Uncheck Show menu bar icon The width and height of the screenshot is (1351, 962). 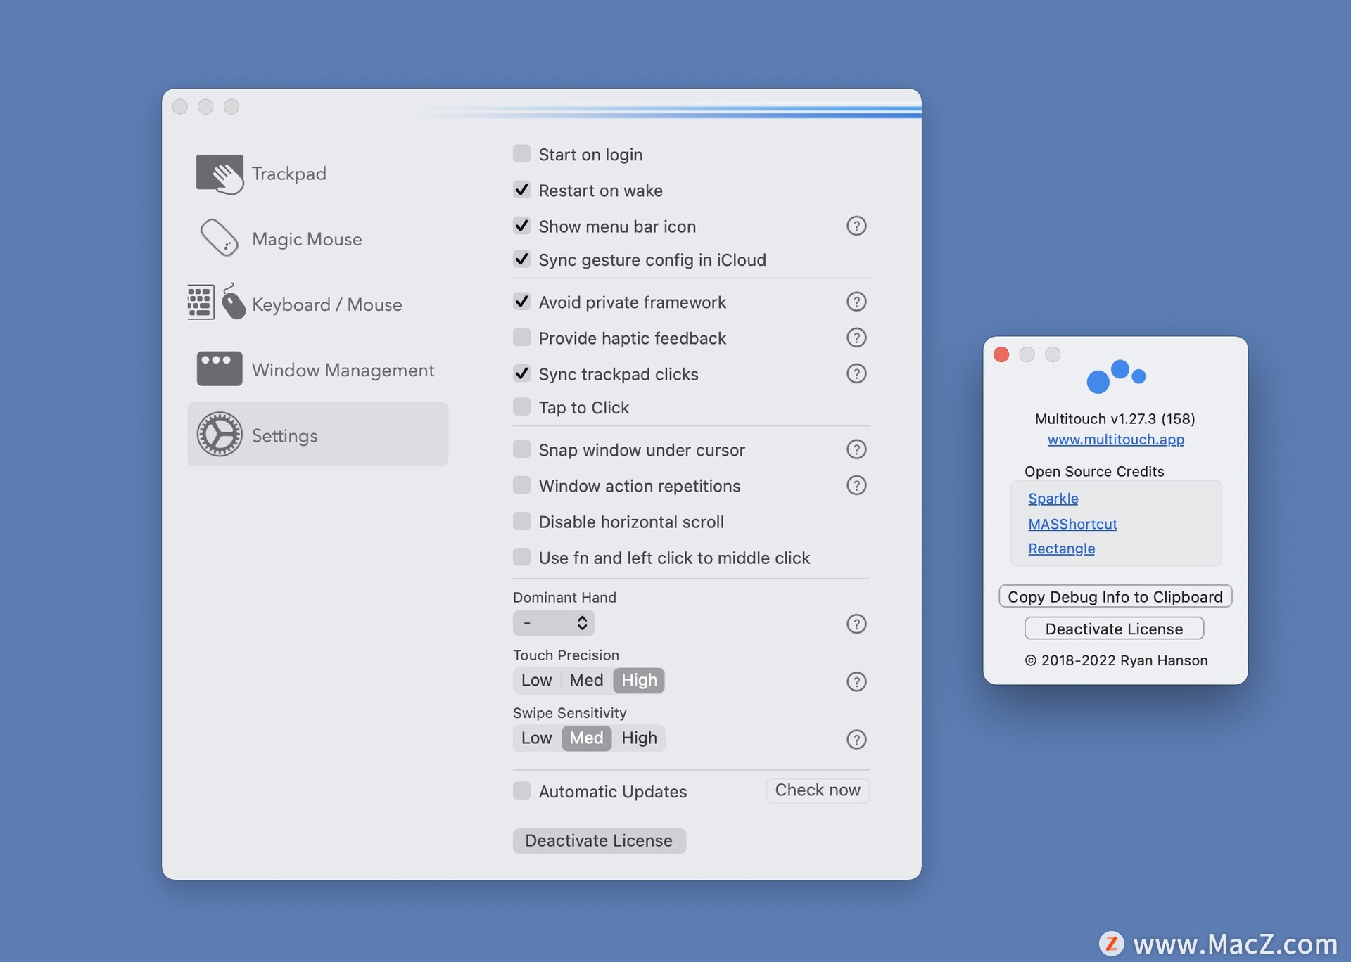click(521, 226)
